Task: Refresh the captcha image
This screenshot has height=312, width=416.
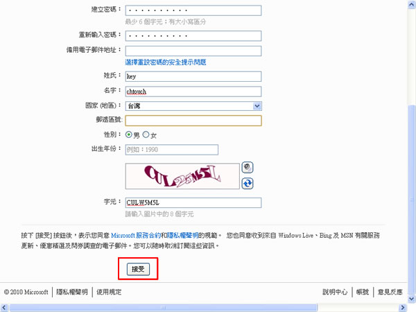Action: pyautogui.click(x=248, y=183)
